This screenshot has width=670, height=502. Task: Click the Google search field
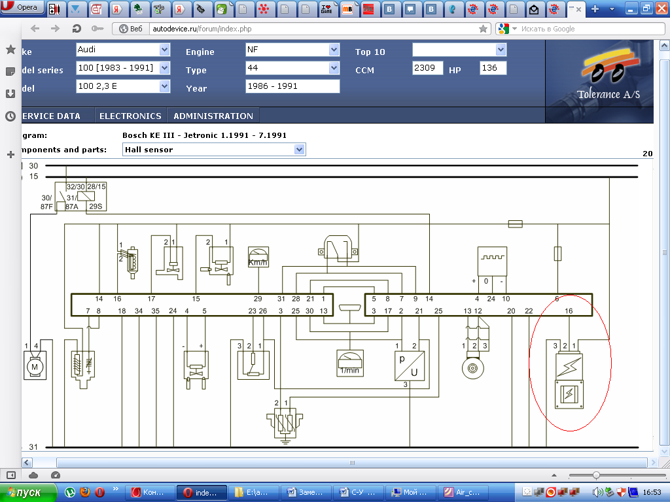[x=591, y=29]
